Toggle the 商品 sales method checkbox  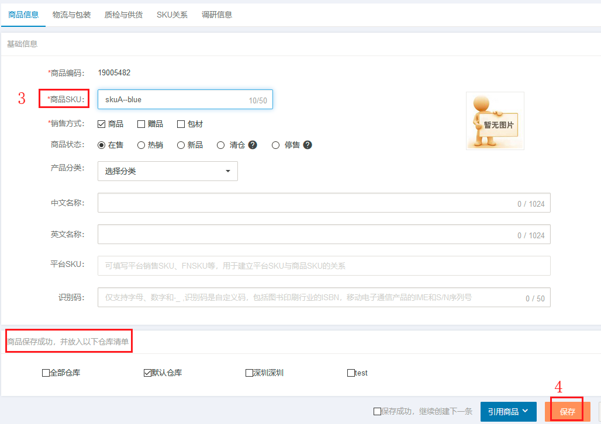coord(102,124)
